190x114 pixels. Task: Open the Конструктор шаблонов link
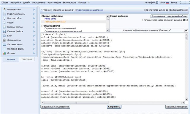click(157, 10)
